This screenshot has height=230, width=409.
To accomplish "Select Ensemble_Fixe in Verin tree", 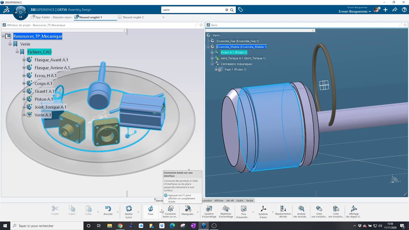I will click(x=238, y=41).
